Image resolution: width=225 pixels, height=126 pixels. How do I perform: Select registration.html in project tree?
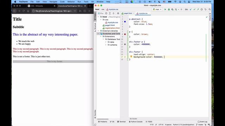111,28
